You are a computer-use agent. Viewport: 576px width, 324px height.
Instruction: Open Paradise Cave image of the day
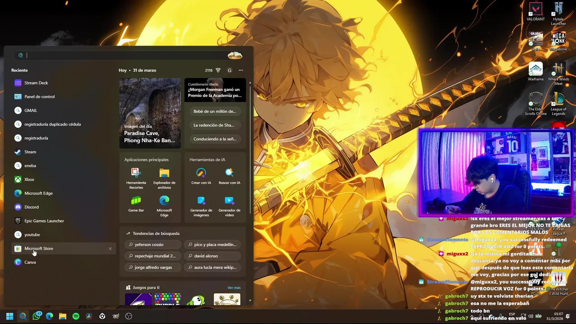click(x=150, y=113)
